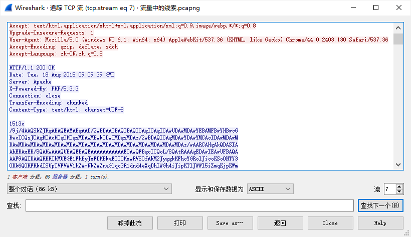Maximize the Wireshark follow stream window
This screenshot has width=411, height=237.
point(376,8)
